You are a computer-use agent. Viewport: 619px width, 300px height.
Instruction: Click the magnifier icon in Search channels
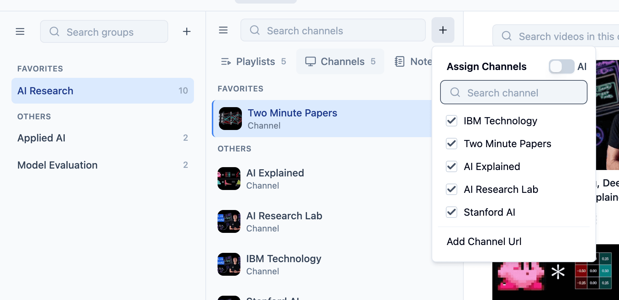(x=255, y=30)
